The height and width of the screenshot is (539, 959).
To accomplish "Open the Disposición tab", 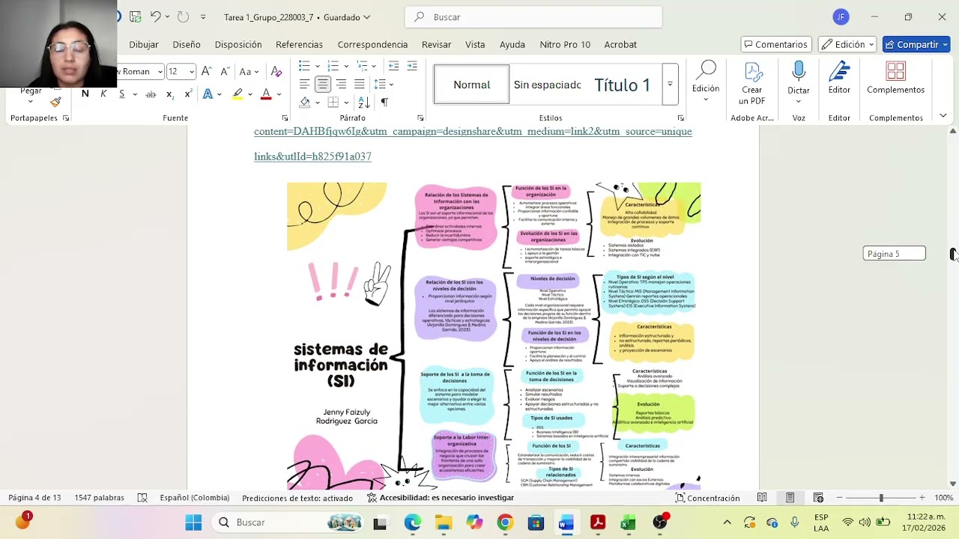I will [x=238, y=44].
